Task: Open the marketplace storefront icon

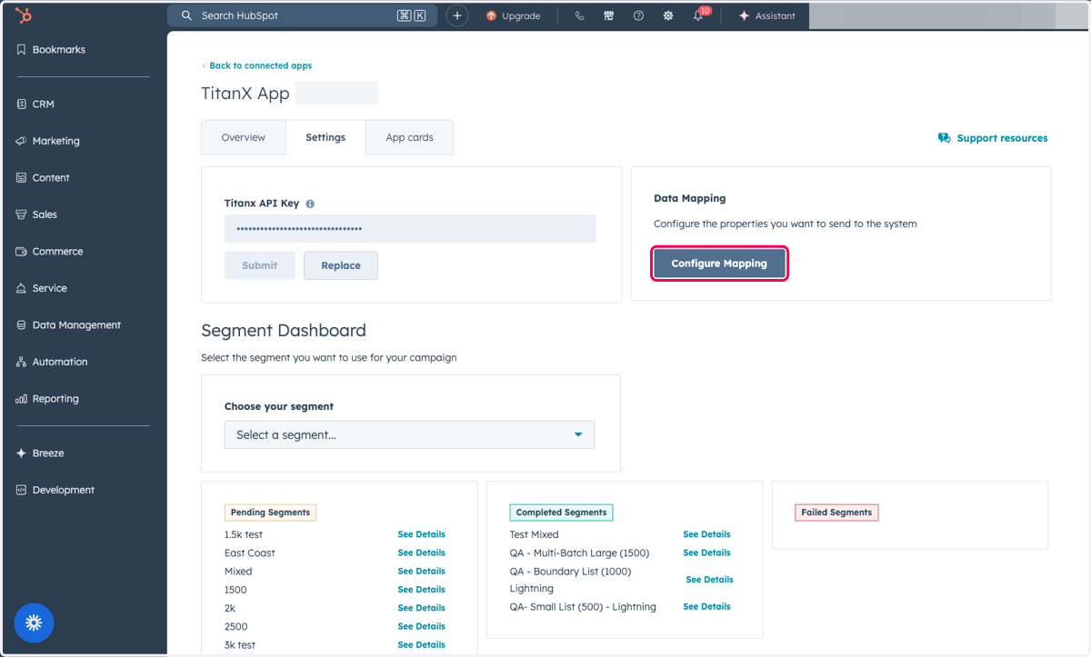Action: coord(609,15)
